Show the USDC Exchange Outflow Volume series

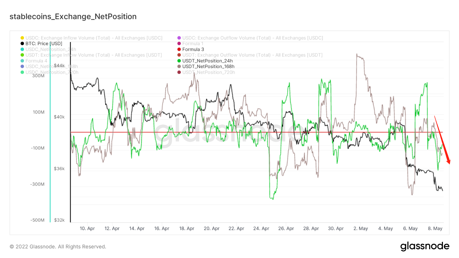pyautogui.click(x=252, y=38)
